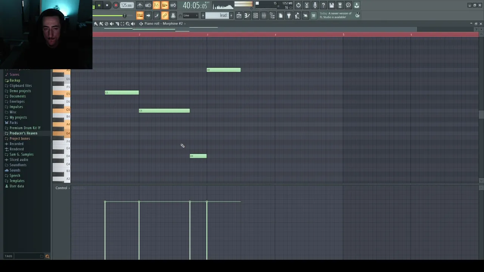Click the download arrow icon in top toolbar
The height and width of the screenshot is (272, 484).
357,5
